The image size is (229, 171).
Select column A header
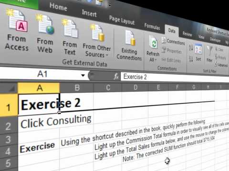point(39,88)
